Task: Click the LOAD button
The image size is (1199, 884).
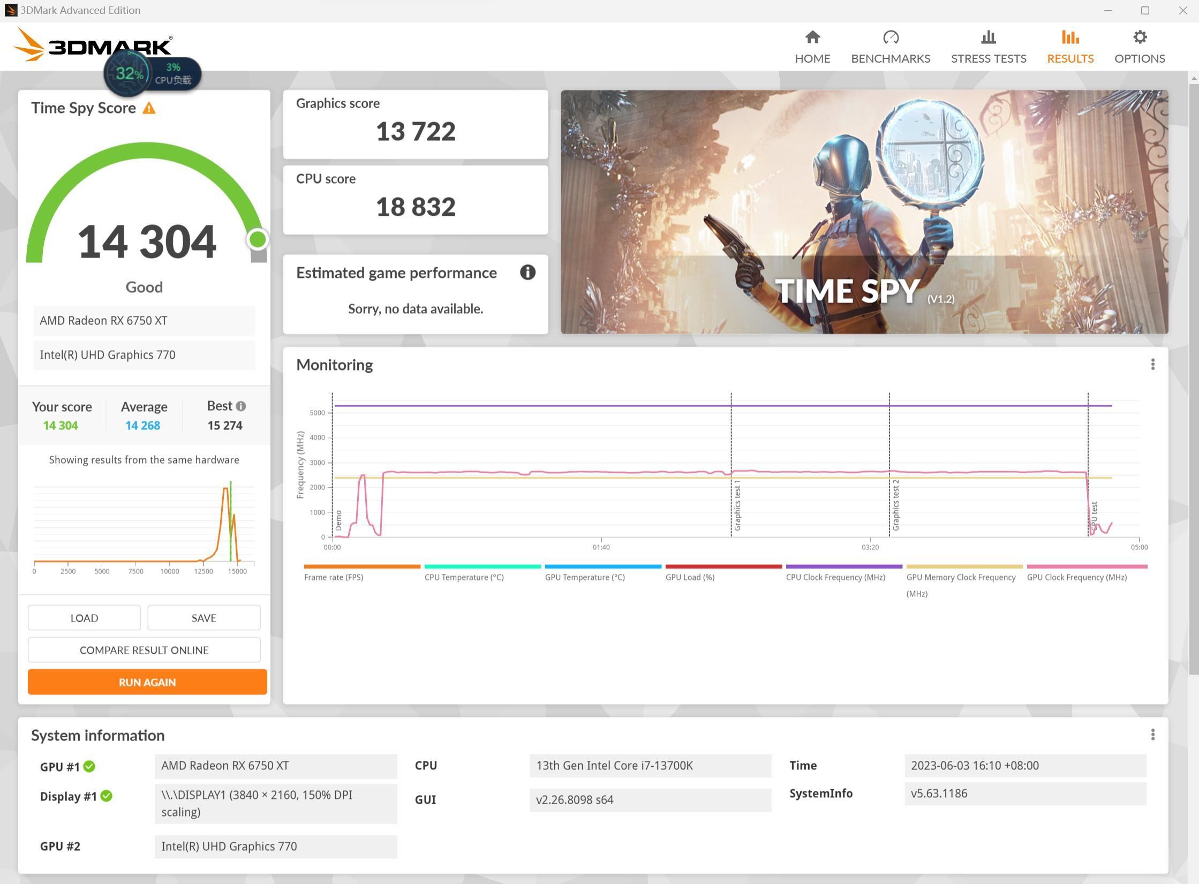Action: pos(84,618)
